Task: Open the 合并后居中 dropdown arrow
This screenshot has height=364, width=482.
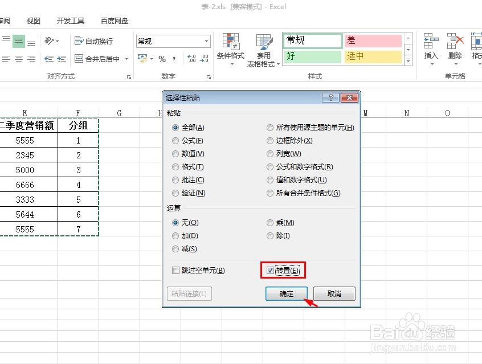Action: click(126, 58)
